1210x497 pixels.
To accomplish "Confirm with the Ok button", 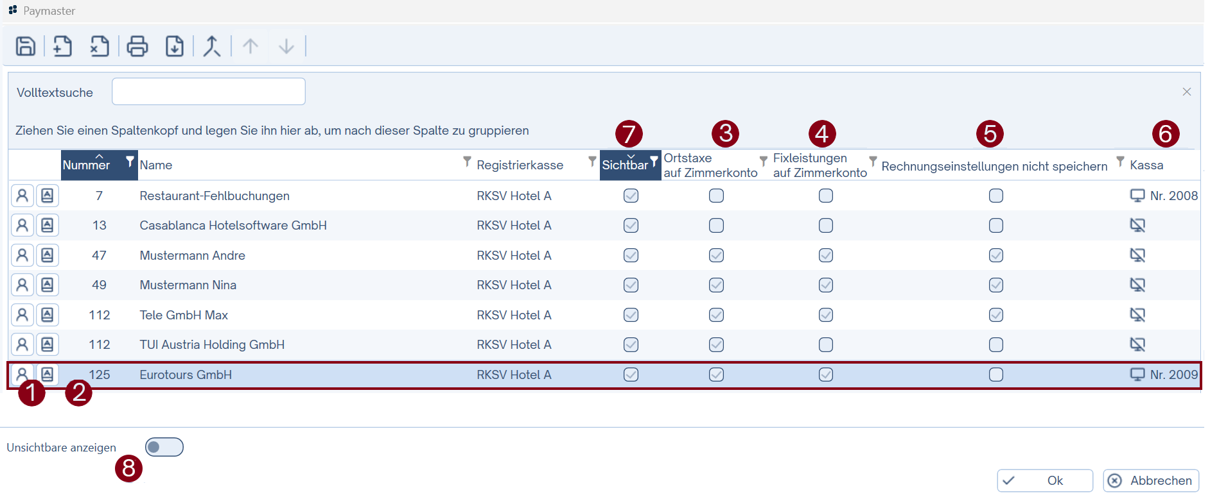I will 1045,480.
